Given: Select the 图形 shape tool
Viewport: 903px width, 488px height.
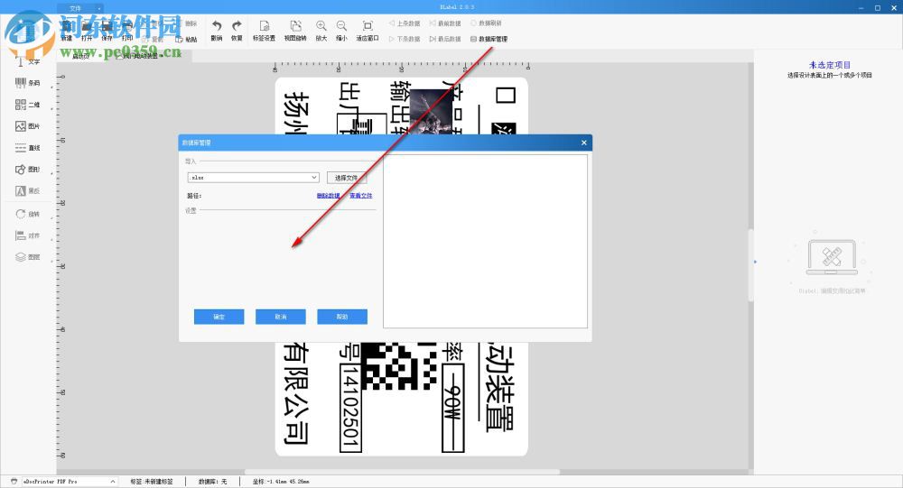Looking at the screenshot, I should pyautogui.click(x=27, y=170).
